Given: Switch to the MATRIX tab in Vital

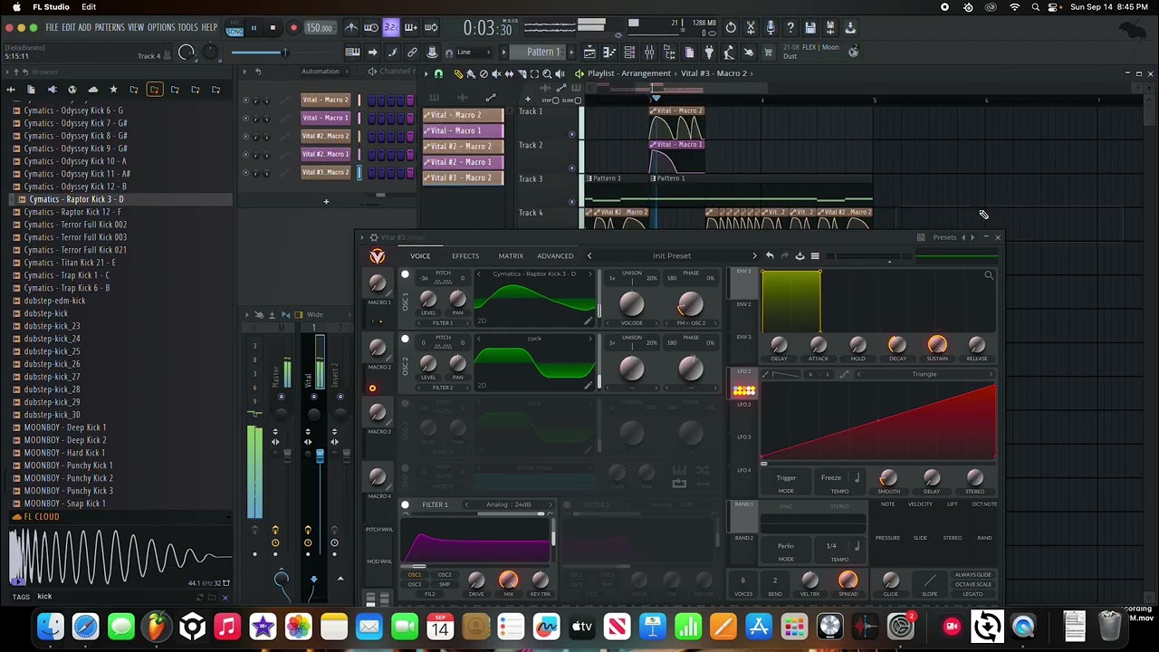Looking at the screenshot, I should pos(511,256).
